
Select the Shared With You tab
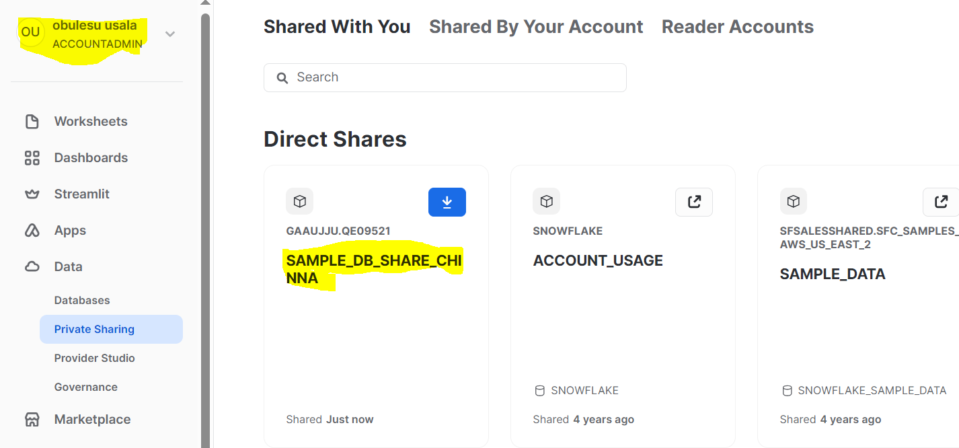[337, 27]
